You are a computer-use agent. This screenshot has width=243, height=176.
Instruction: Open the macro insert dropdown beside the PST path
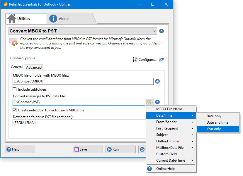tap(150, 102)
